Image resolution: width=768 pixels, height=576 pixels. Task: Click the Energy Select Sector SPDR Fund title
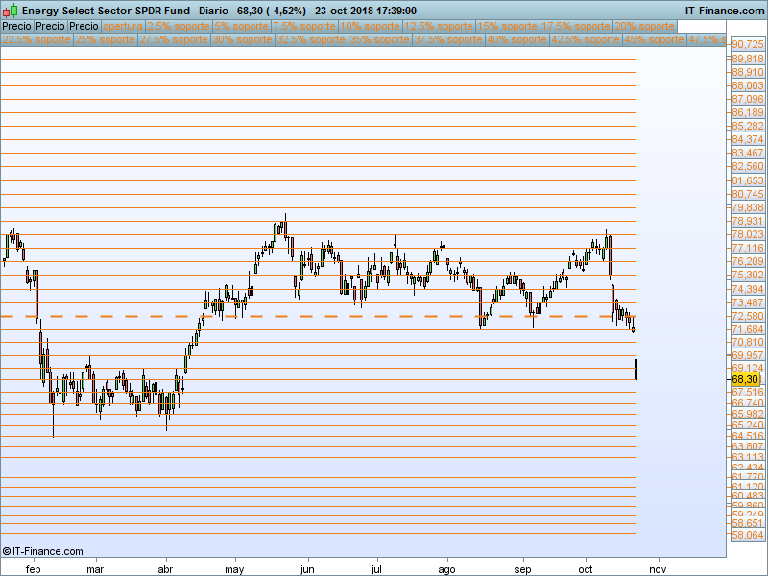pyautogui.click(x=106, y=11)
